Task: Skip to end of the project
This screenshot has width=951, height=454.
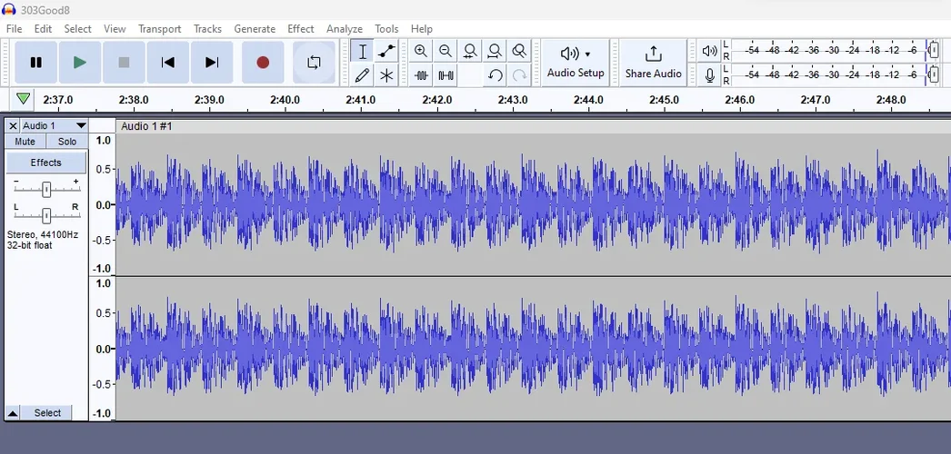Action: 212,63
